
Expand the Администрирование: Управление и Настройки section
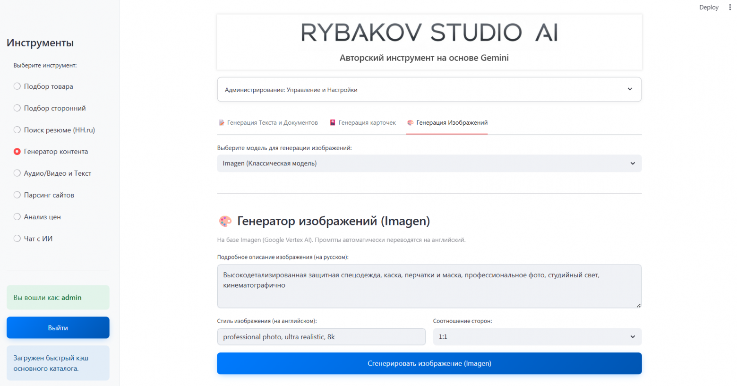point(429,89)
